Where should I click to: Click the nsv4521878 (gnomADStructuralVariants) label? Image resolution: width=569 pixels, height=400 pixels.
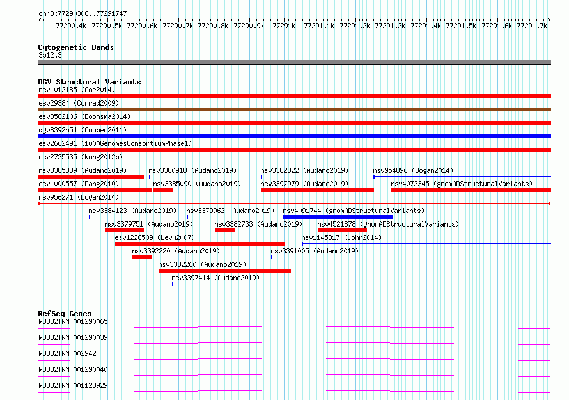(388, 224)
